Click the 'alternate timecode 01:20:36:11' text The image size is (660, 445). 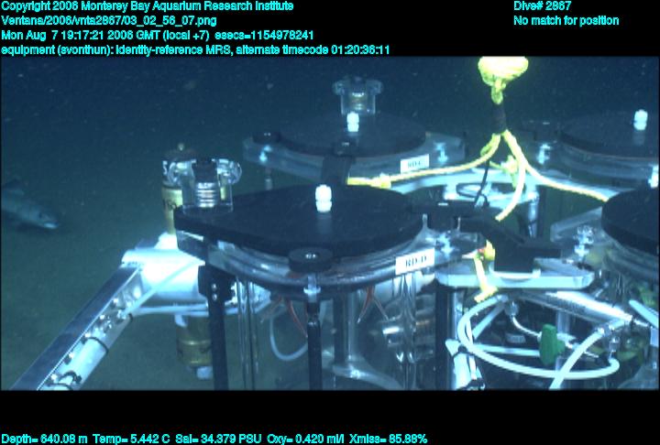313,50
